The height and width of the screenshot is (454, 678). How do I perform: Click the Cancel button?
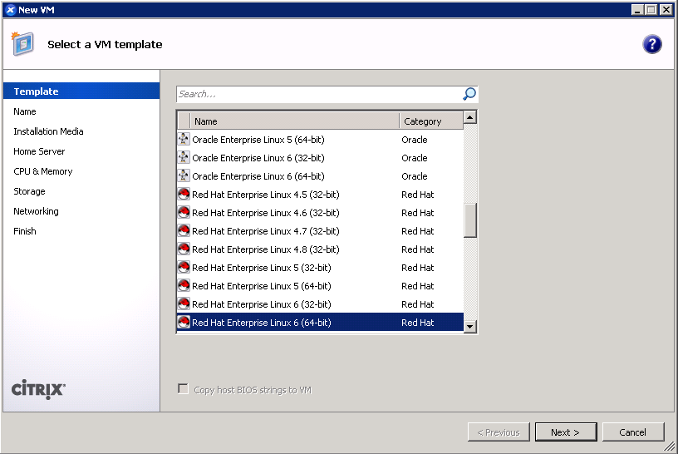[632, 432]
